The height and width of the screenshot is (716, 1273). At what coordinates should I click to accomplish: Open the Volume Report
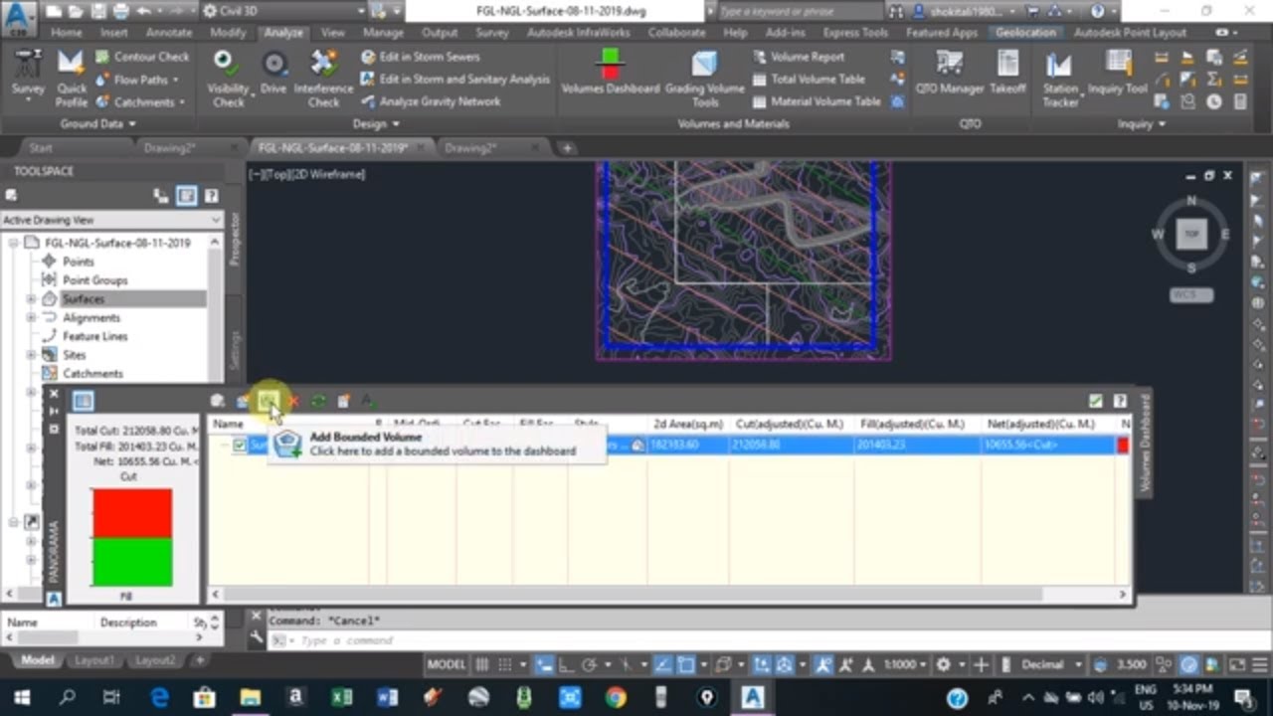(x=799, y=57)
